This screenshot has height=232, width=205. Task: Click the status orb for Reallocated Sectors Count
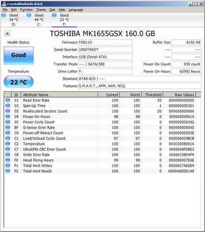[7, 111]
